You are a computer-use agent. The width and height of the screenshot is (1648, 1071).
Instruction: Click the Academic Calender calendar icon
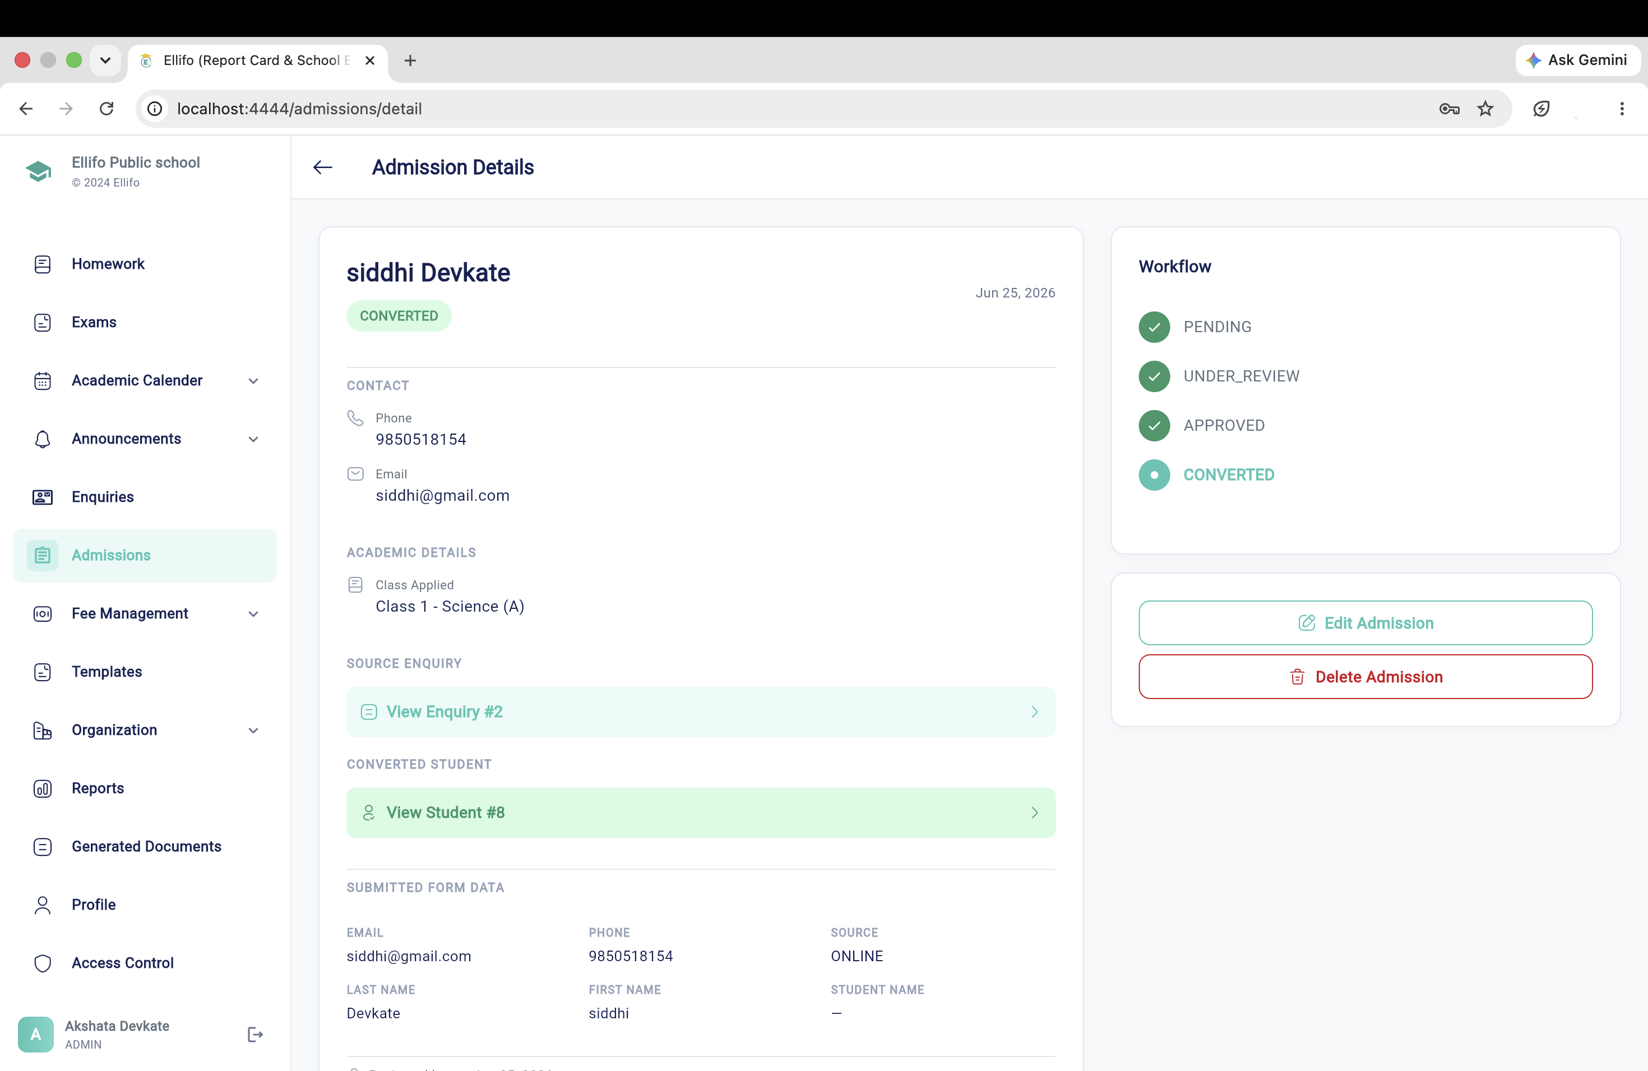tap(42, 380)
